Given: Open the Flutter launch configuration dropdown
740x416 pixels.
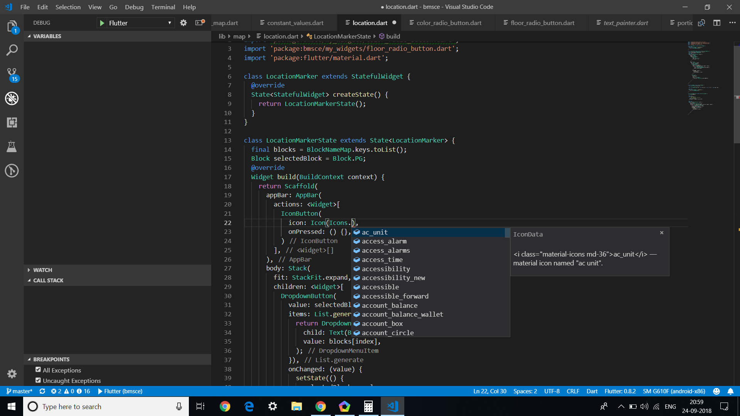Looking at the screenshot, I should (170, 23).
